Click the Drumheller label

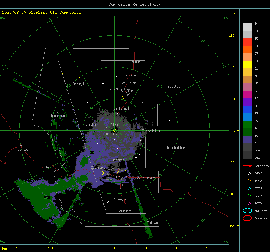[x=176, y=148]
